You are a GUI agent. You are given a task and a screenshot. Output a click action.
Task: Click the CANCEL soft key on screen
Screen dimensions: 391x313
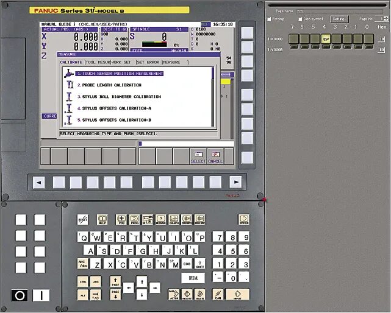pos(215,156)
